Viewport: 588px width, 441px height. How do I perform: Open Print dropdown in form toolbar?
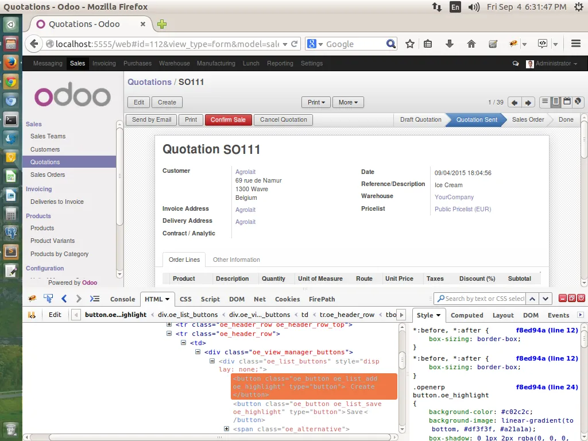tap(316, 102)
